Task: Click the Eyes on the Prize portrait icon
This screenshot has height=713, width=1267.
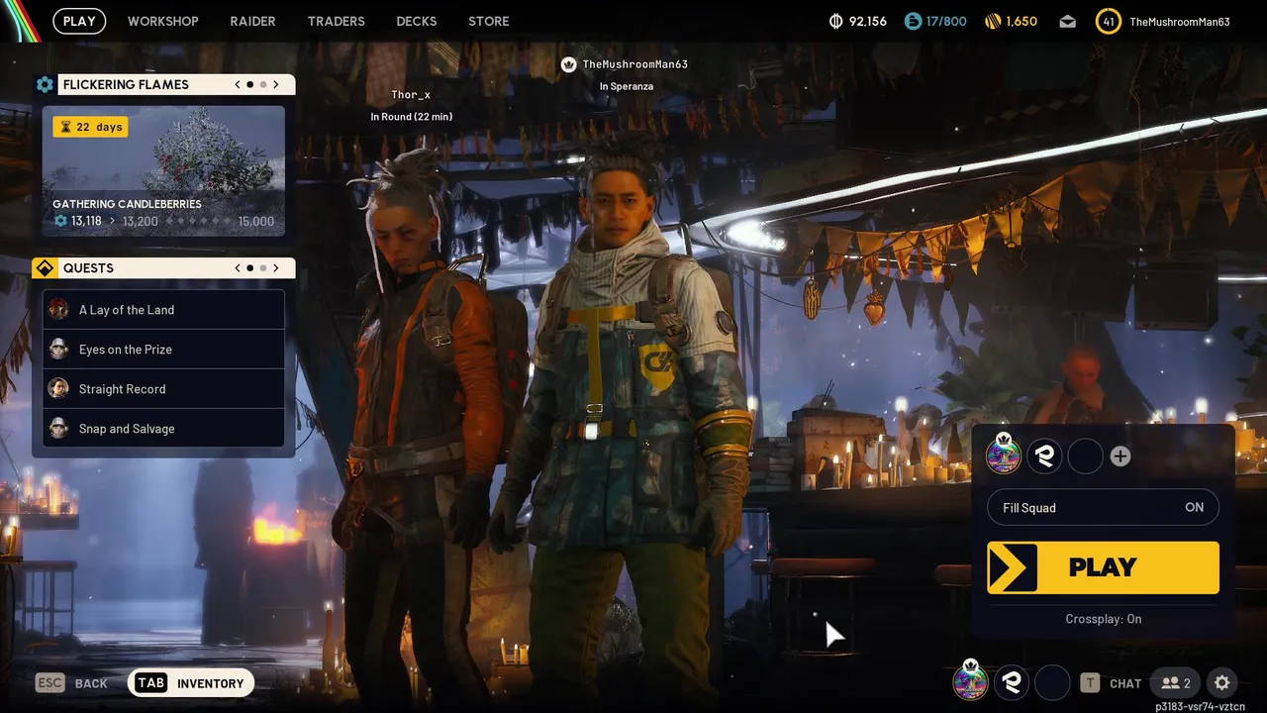Action: (x=58, y=349)
